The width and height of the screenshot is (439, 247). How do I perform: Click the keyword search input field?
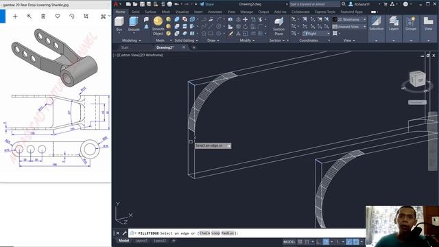pos(315,4)
